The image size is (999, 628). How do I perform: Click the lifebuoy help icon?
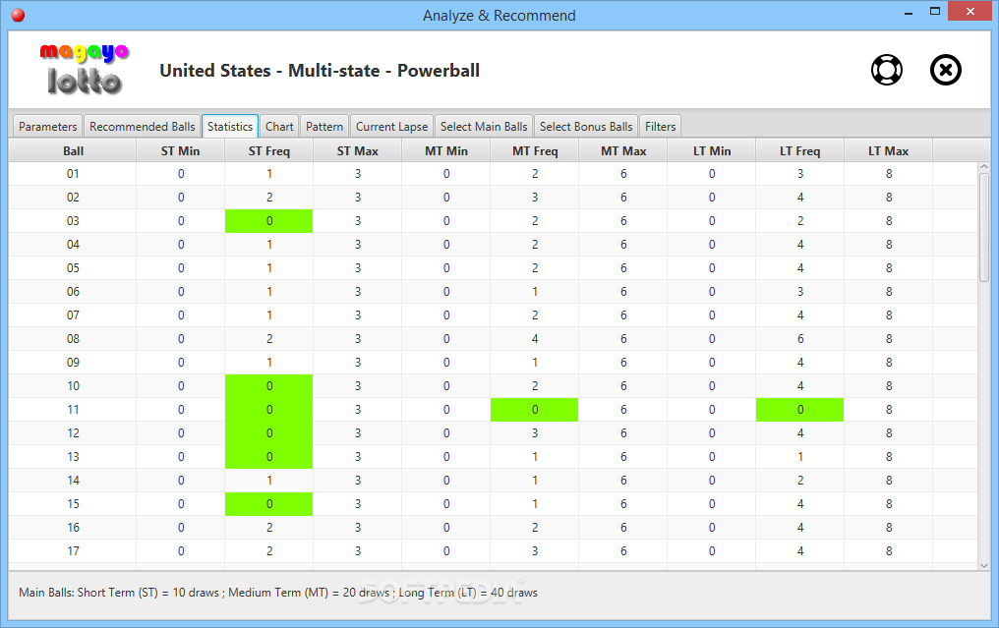click(x=886, y=70)
